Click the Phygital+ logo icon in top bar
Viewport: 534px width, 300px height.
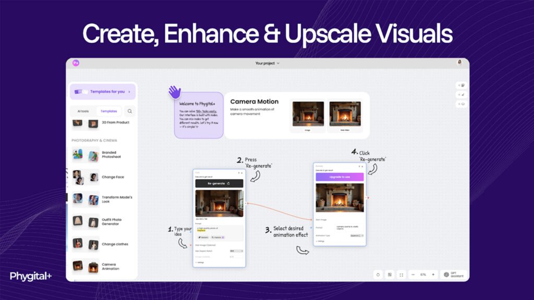(76, 63)
